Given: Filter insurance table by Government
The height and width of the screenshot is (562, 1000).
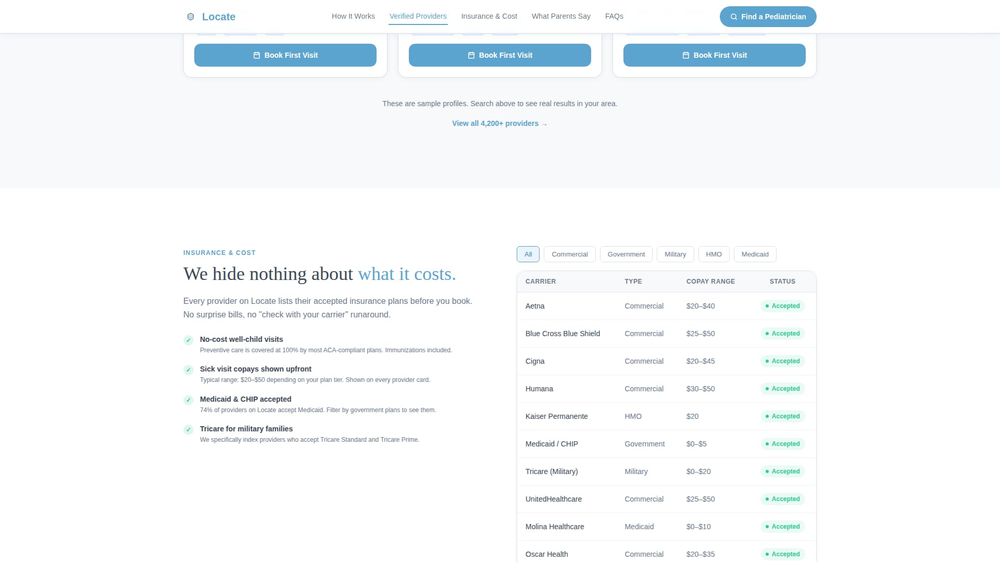Looking at the screenshot, I should (x=626, y=254).
